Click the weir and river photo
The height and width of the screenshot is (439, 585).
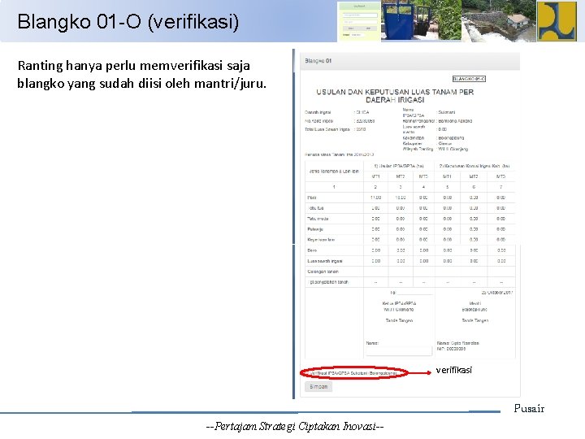499,20
